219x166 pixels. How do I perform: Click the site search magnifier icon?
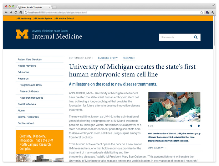(196, 37)
